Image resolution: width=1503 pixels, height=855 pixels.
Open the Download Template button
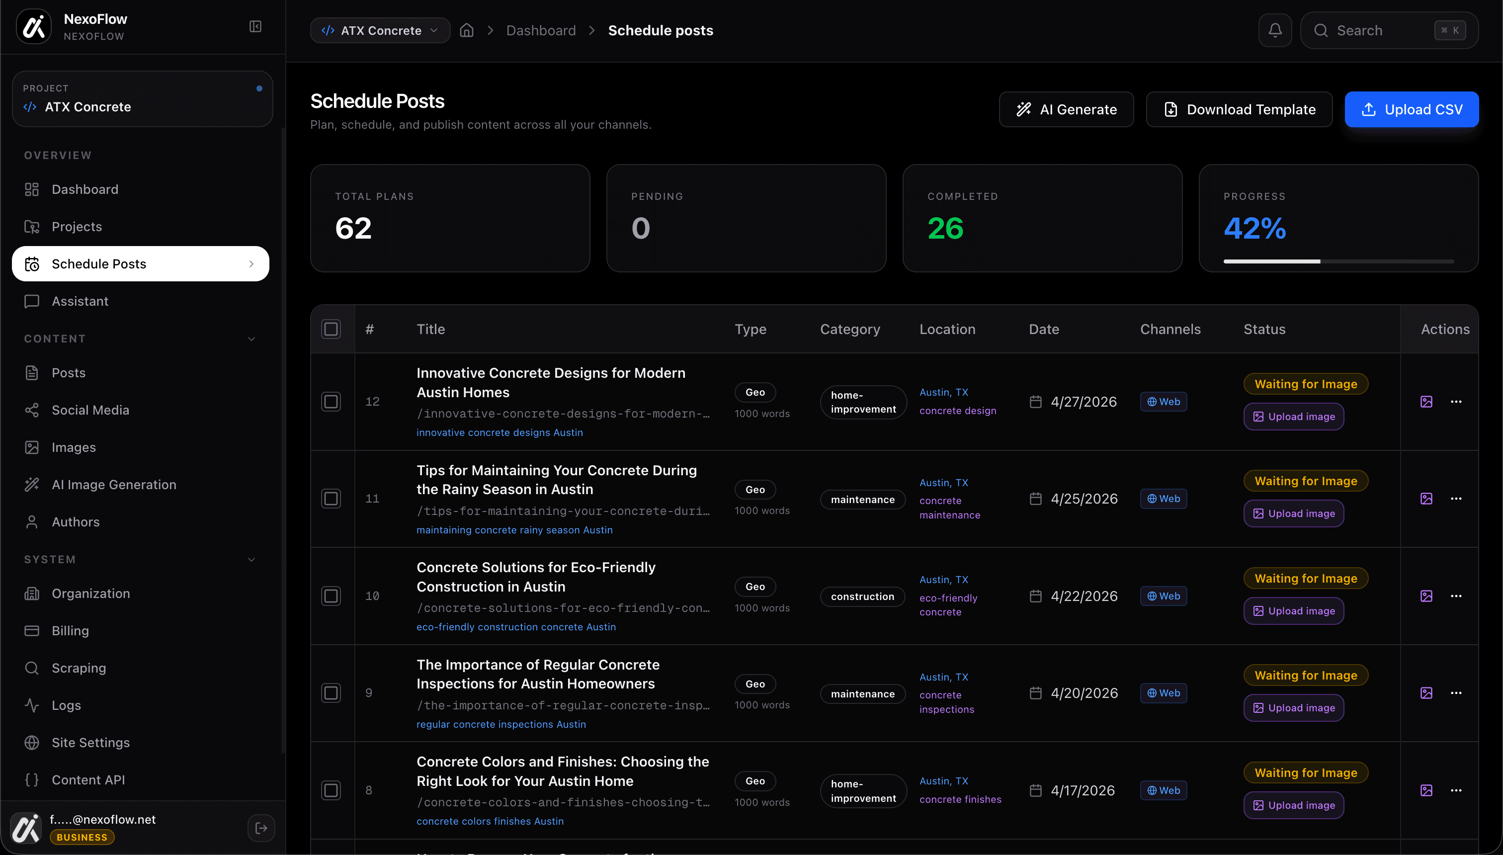coord(1240,109)
